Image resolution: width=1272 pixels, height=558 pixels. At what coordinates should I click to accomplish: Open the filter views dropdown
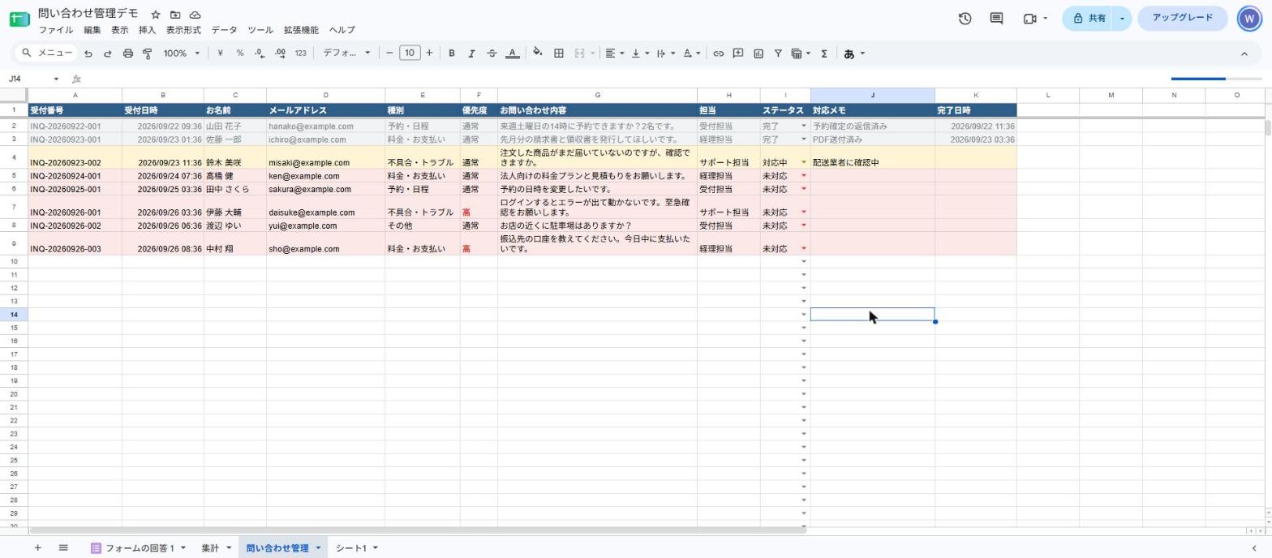[x=801, y=54]
